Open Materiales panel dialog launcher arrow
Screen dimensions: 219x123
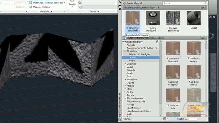point(65,12)
